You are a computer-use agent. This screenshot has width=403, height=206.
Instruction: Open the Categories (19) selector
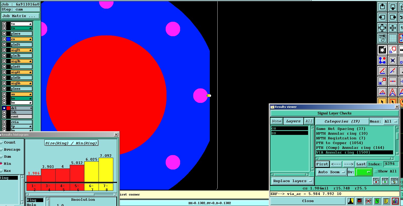tap(342, 121)
